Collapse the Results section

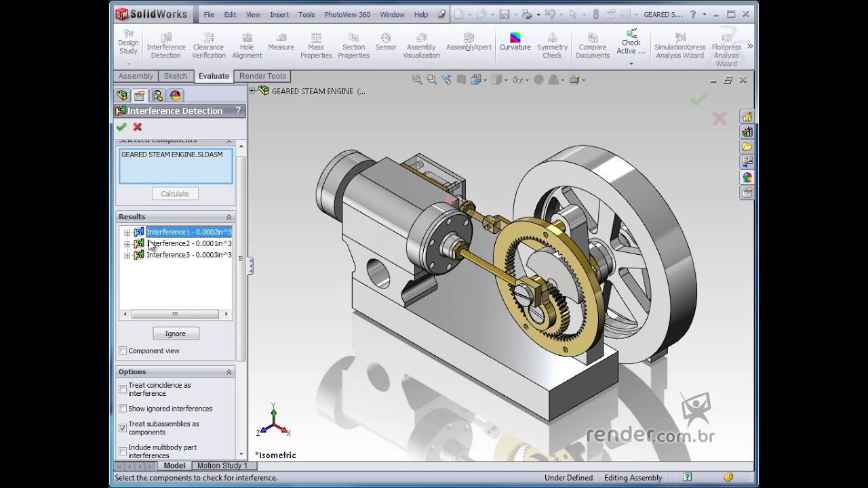coord(229,217)
